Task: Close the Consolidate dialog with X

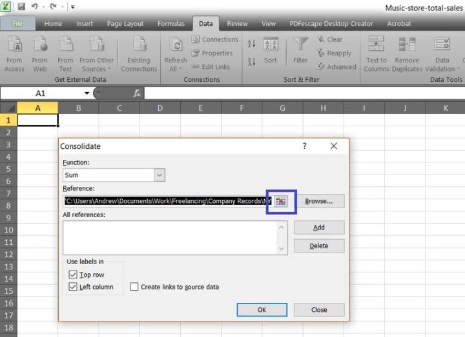Action: coord(334,146)
